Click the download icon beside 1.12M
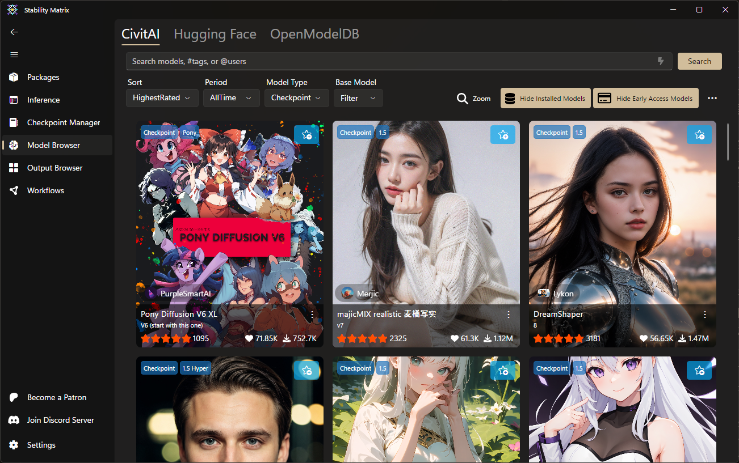 tap(487, 338)
